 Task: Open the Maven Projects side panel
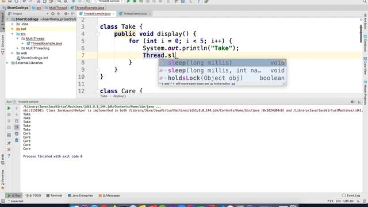[x=366, y=92]
